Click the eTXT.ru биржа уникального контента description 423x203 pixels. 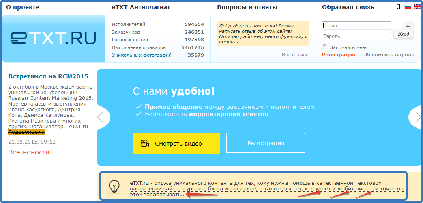click(x=266, y=189)
